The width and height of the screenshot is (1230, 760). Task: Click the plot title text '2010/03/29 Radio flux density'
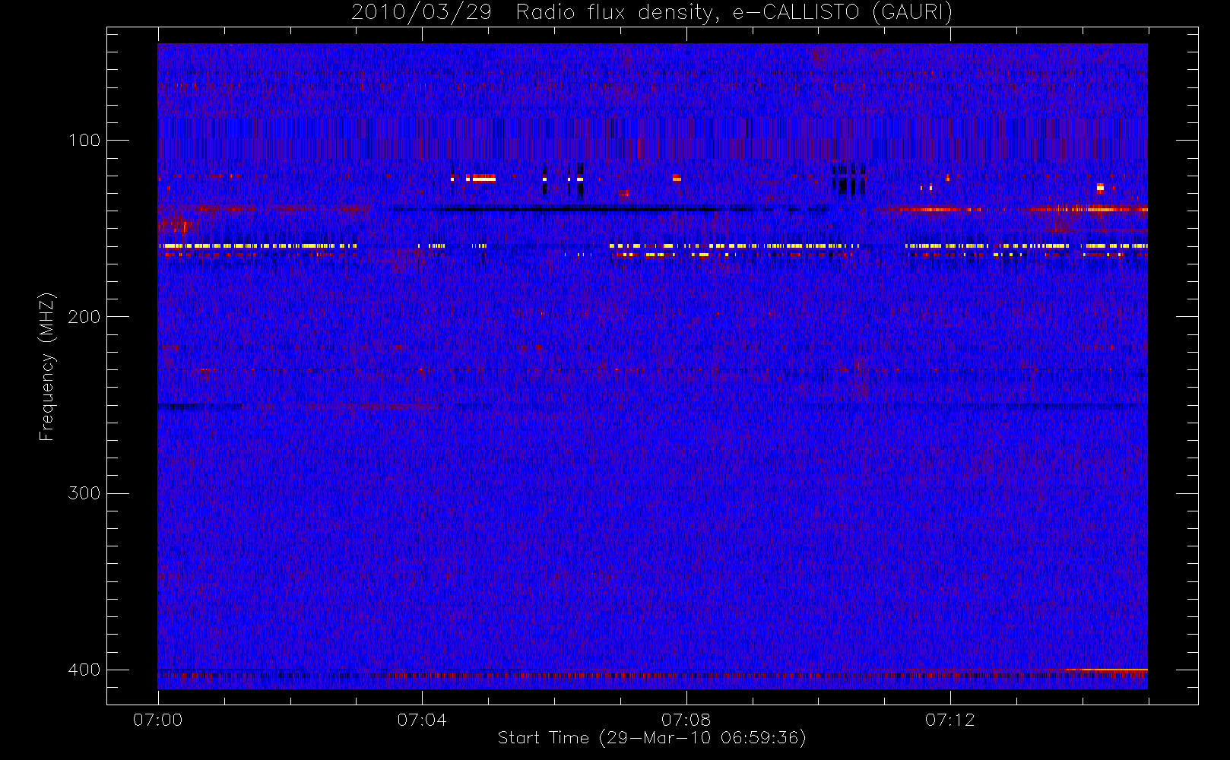(535, 13)
